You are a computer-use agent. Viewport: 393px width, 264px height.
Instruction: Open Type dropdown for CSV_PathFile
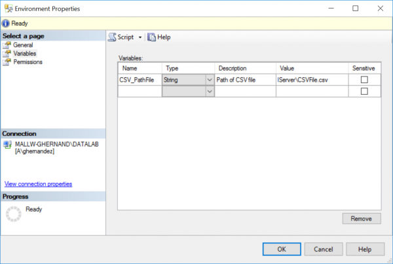(209, 80)
